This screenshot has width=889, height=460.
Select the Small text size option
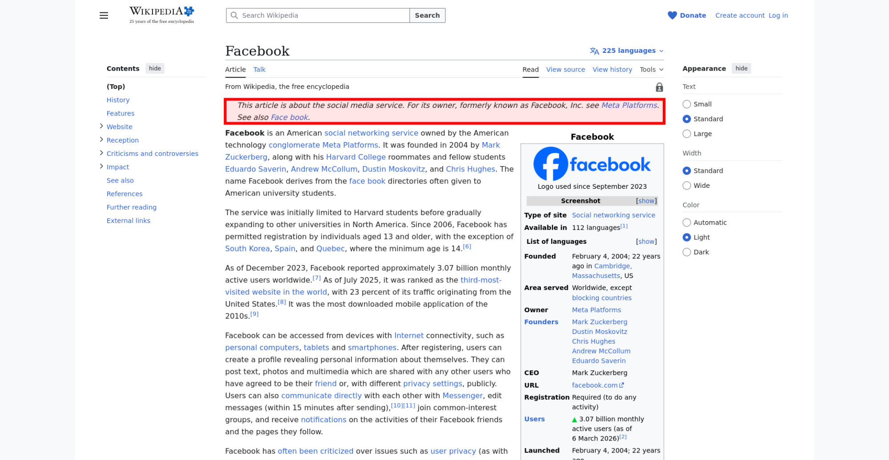(x=687, y=104)
